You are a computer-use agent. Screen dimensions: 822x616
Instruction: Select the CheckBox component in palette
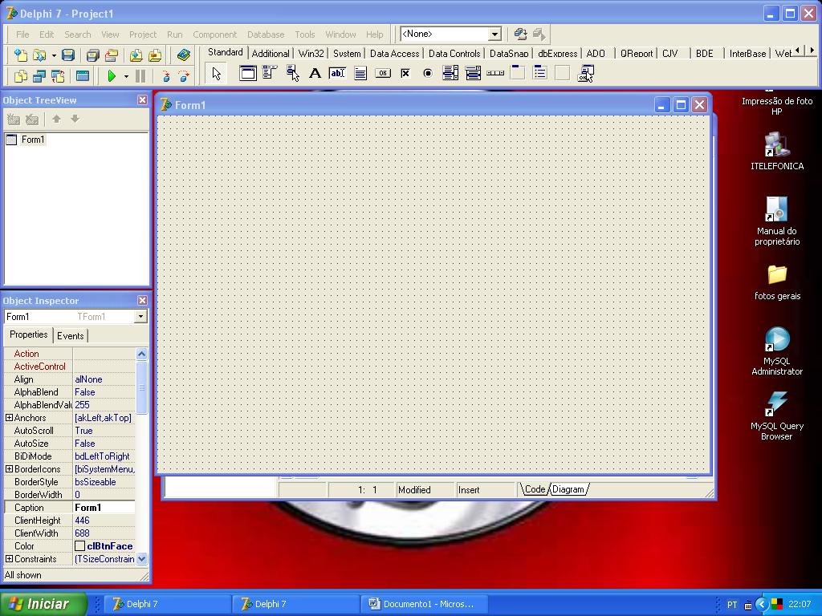point(405,74)
